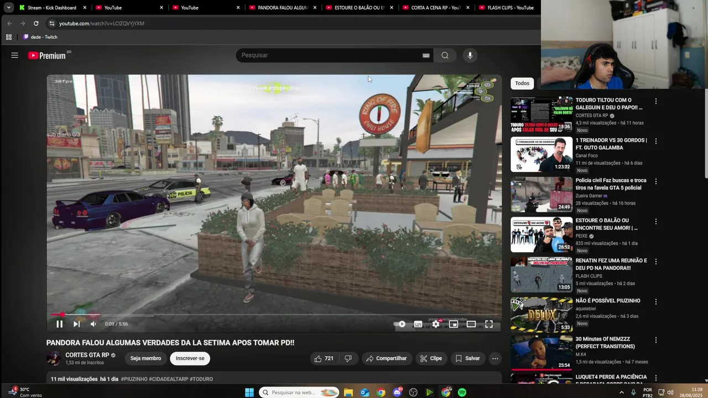Open the Windows Start menu
Screen dimensions: 708x398
pyautogui.click(x=249, y=392)
